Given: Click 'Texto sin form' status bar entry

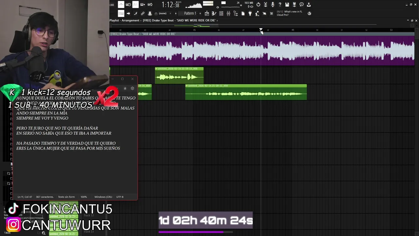Looking at the screenshot, I should [x=66, y=197].
